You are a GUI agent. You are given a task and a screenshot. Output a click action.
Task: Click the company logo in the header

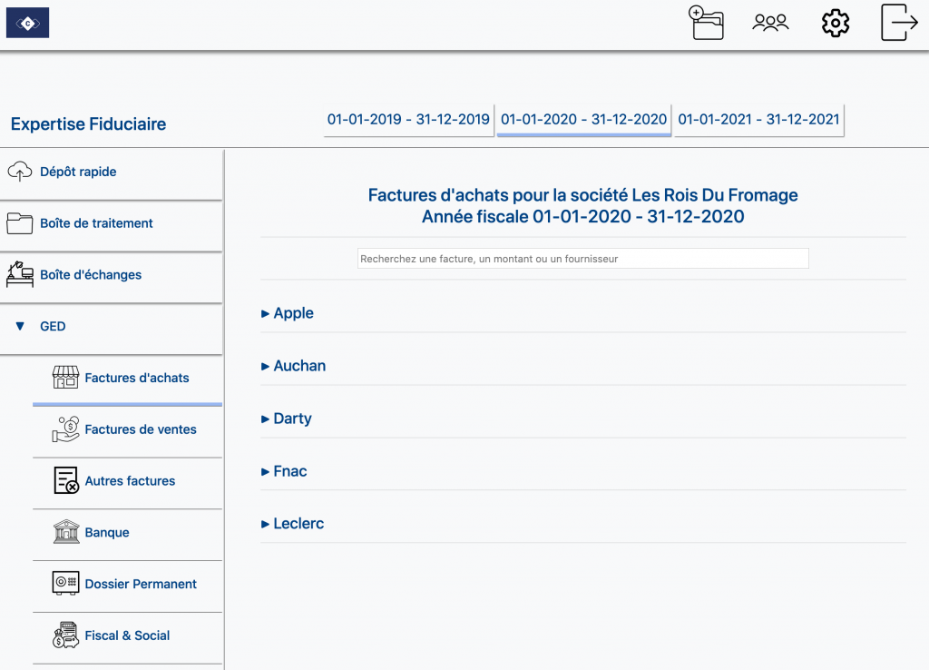[28, 23]
